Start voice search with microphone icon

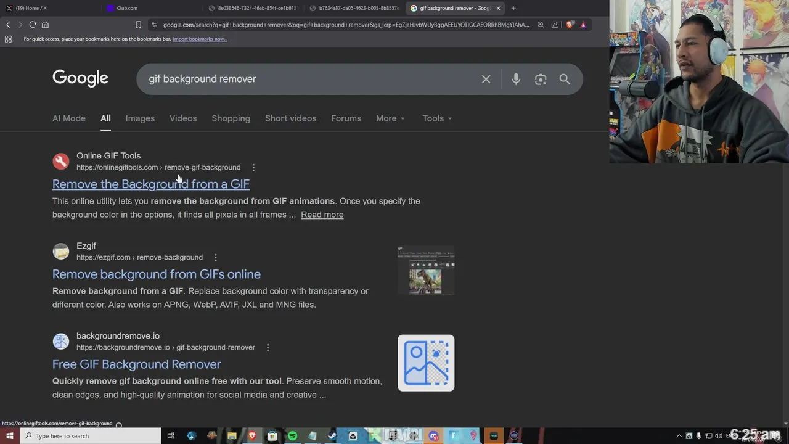(516, 79)
